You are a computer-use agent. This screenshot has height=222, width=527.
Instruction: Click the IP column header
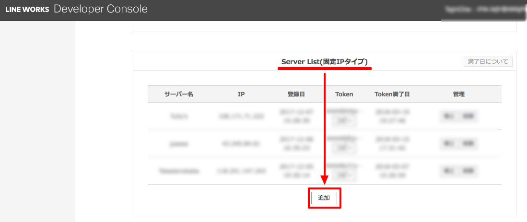point(241,94)
